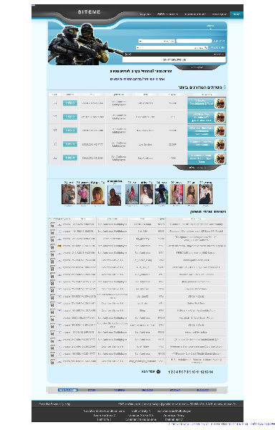Open the raised fourth profile photo thumbnail
The image size is (275, 430).
[x=114, y=195]
